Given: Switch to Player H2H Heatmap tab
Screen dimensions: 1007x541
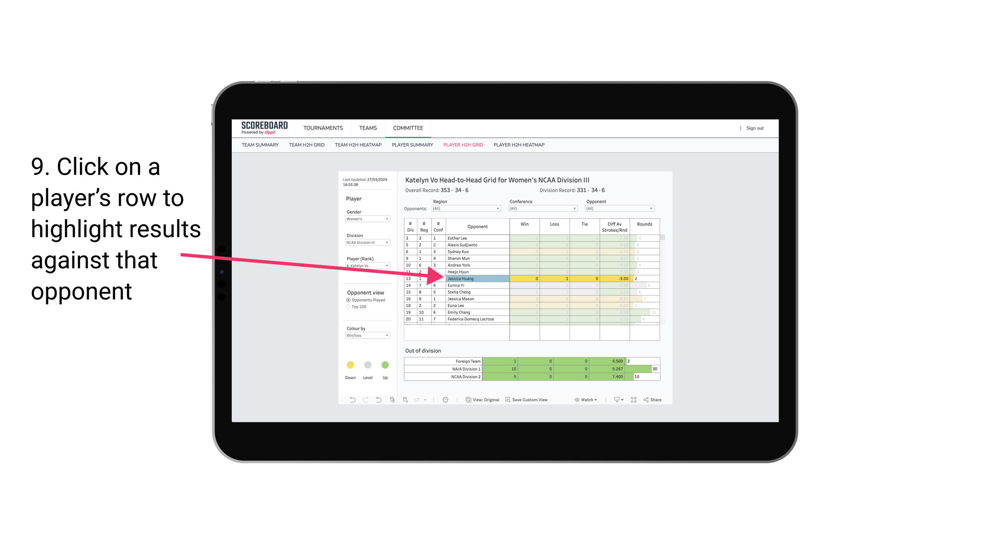Looking at the screenshot, I should coord(520,145).
